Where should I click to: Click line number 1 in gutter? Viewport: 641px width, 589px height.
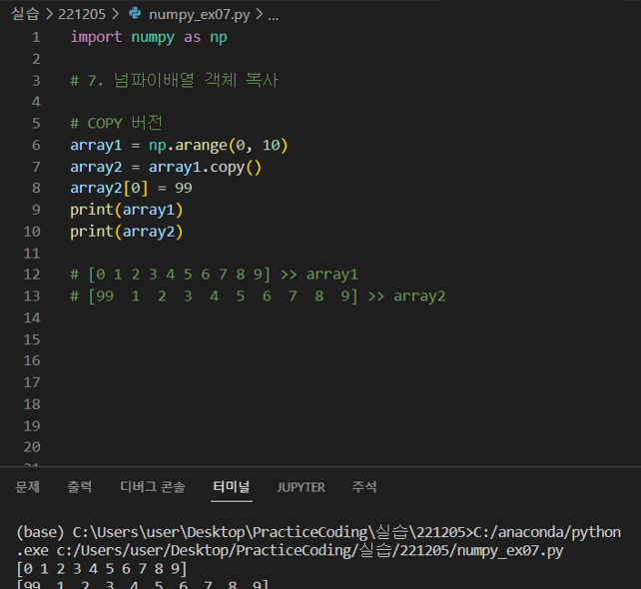36,37
